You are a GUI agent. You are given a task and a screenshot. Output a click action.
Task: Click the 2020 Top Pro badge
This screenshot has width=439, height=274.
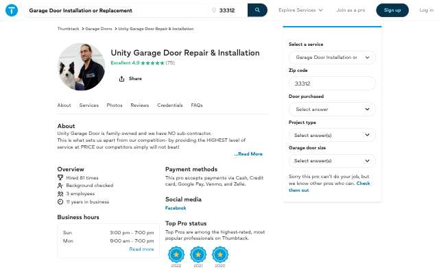point(220,254)
